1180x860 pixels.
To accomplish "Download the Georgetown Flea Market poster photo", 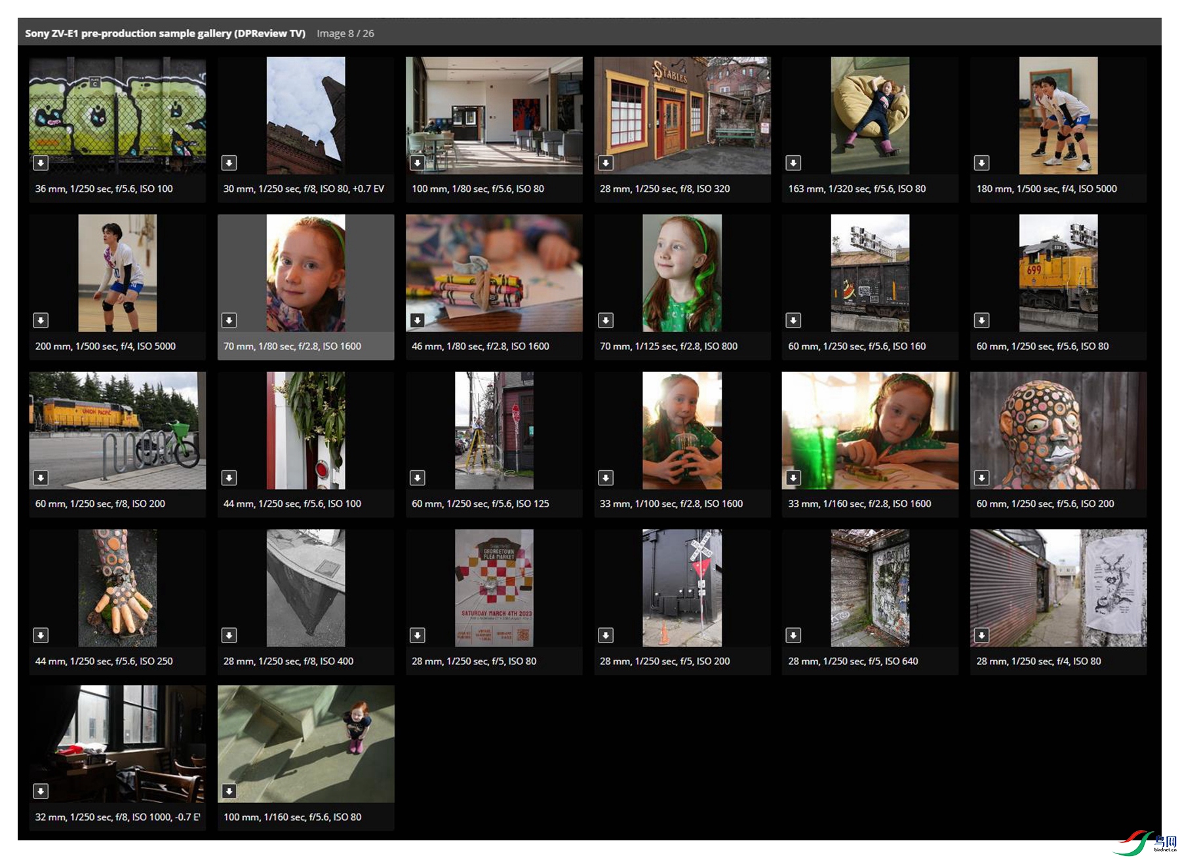I will pyautogui.click(x=417, y=635).
